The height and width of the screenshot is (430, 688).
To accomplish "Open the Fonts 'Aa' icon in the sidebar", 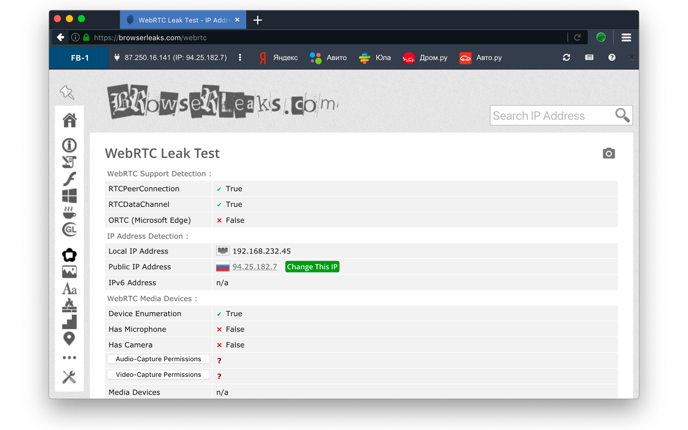I will click(69, 289).
